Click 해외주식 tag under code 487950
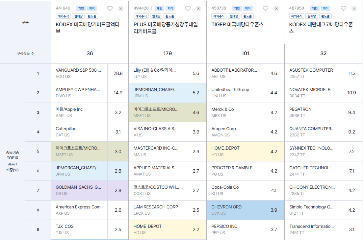The width and height of the screenshot is (363, 240). pyautogui.click(x=297, y=16)
